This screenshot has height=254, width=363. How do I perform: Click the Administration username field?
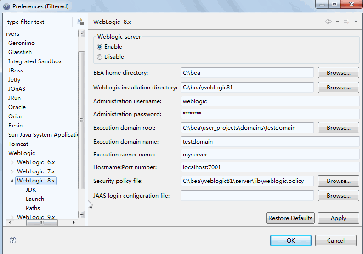coord(270,101)
